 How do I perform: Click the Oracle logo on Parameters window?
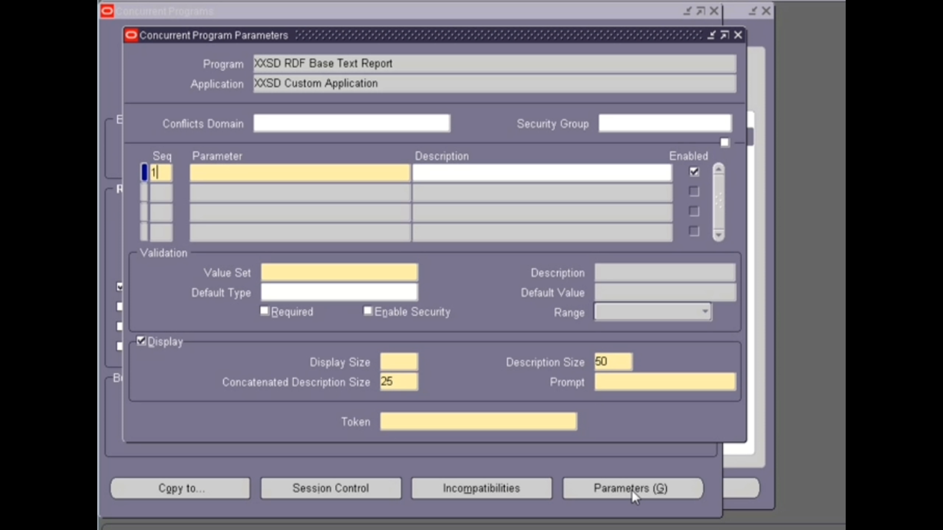(130, 35)
